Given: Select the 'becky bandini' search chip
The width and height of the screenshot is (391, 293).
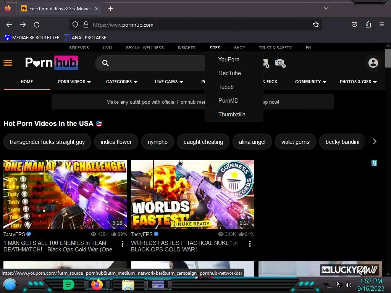Looking at the screenshot, I should tap(343, 142).
